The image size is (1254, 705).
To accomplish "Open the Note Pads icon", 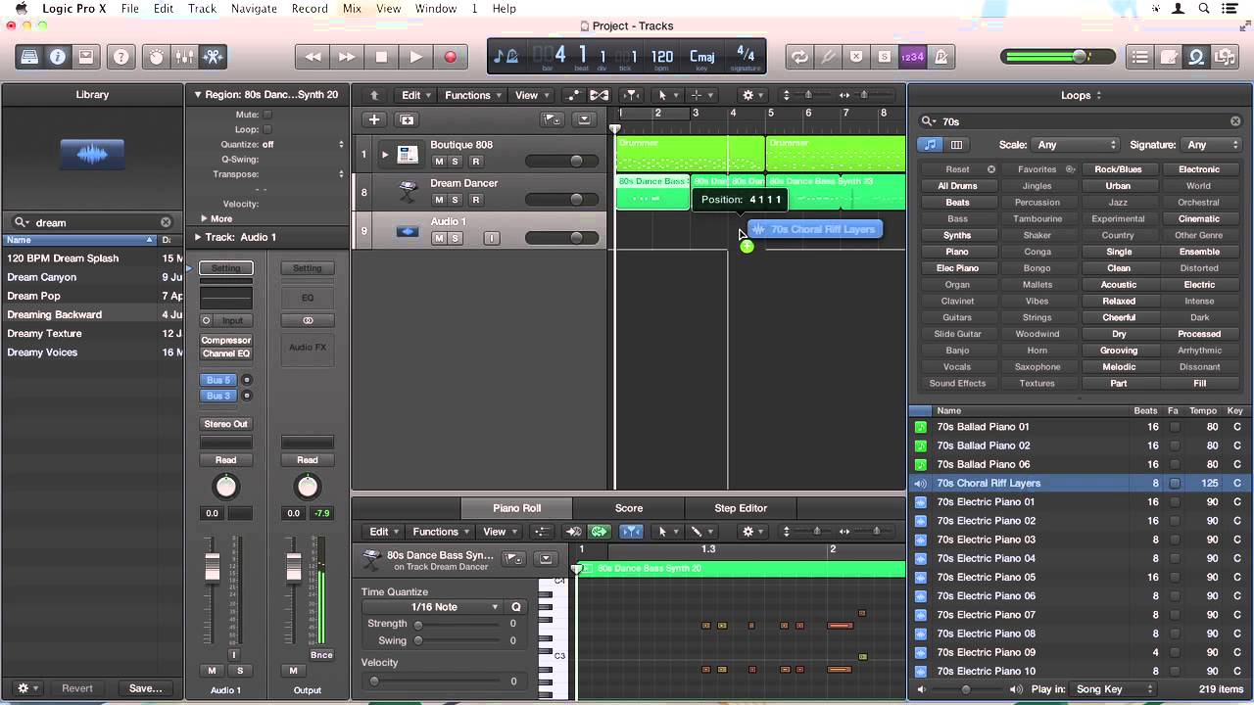I will 1169,57.
